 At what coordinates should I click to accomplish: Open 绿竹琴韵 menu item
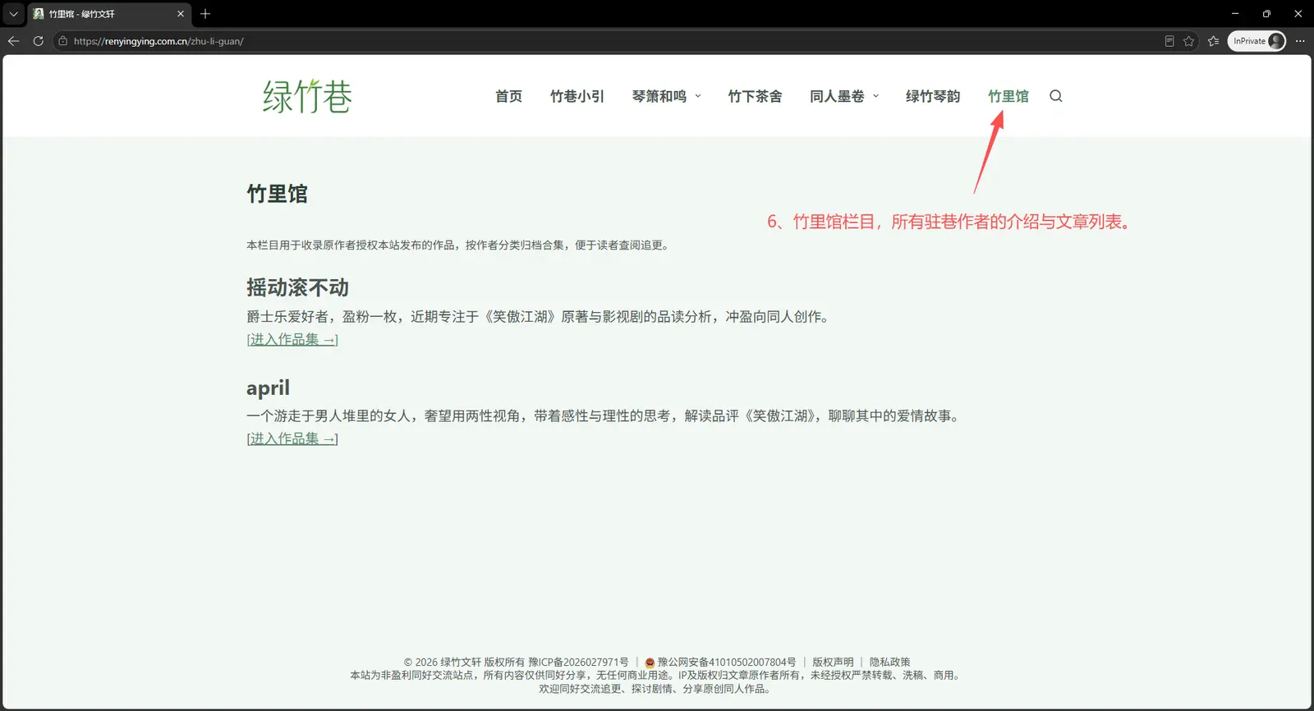point(933,96)
